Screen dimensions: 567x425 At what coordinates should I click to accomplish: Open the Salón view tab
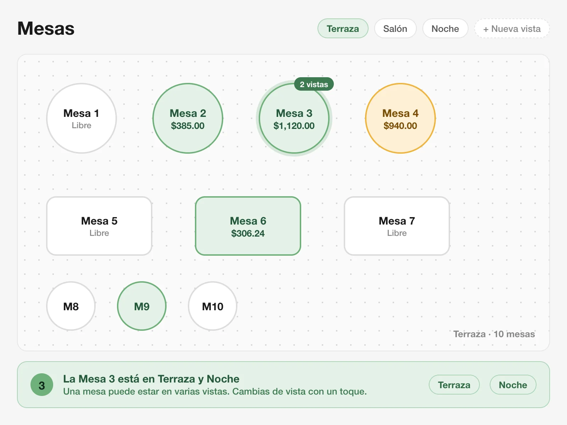click(395, 28)
